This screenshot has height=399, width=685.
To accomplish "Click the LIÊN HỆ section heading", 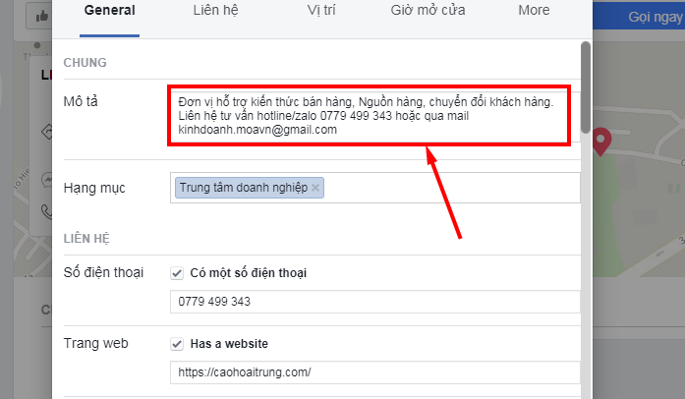I will coord(86,239).
